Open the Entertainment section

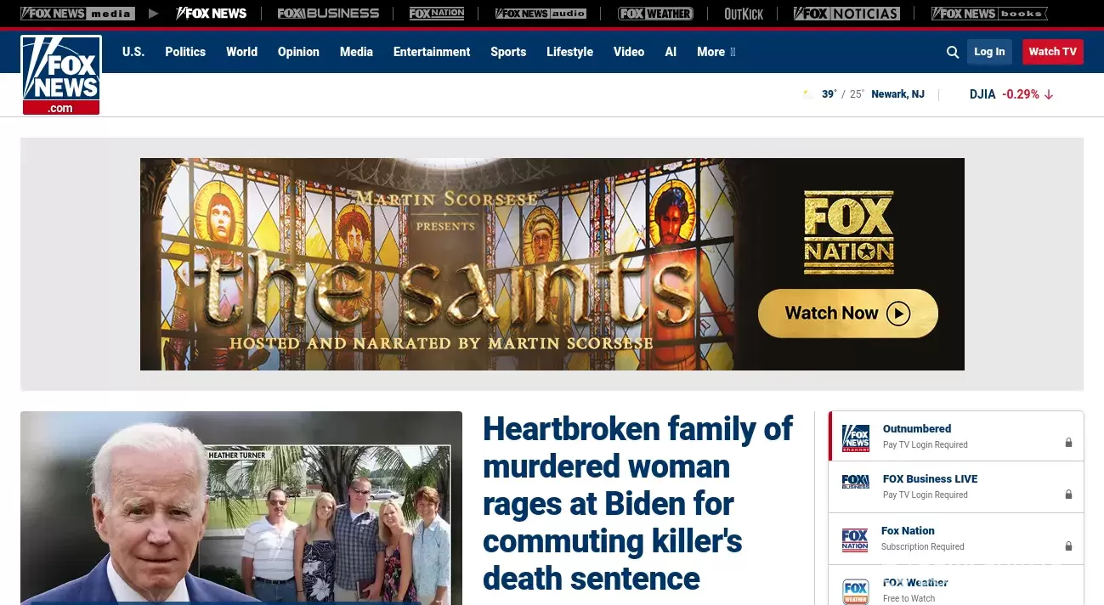point(432,52)
